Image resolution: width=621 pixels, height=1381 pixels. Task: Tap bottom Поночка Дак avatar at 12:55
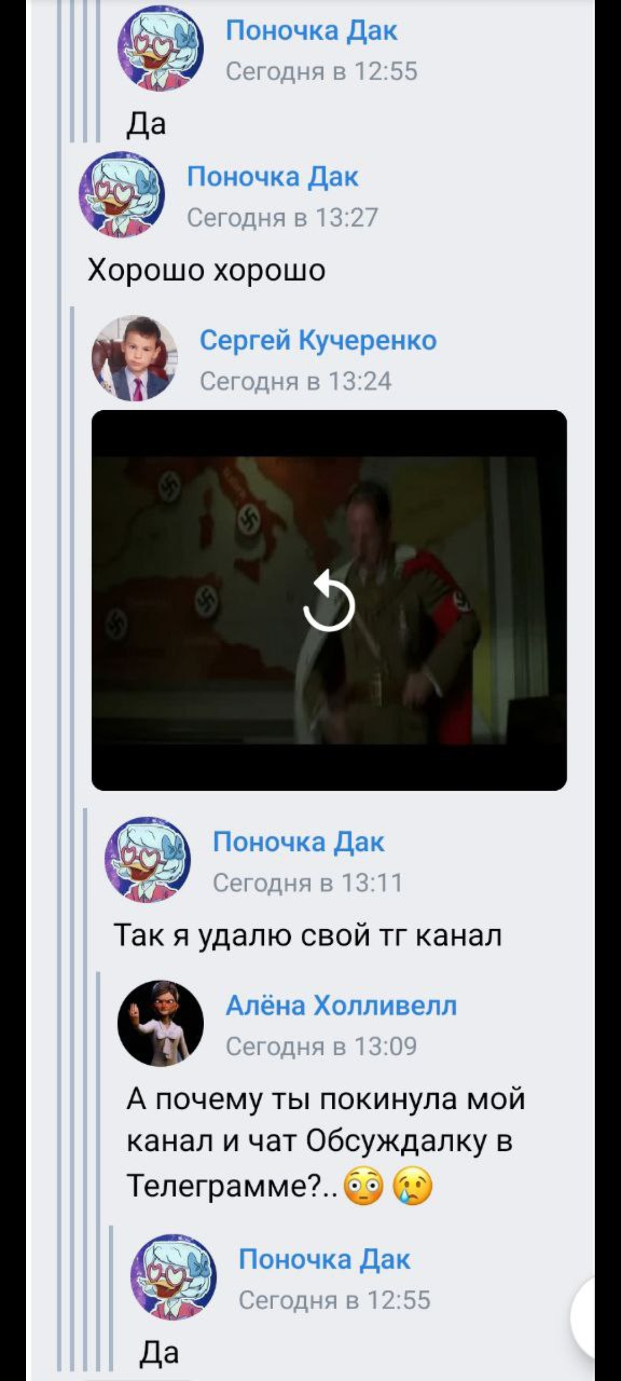point(174,1276)
